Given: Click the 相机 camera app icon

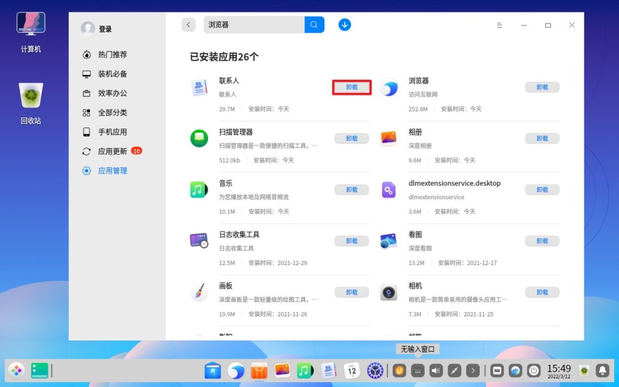Looking at the screenshot, I should [389, 292].
